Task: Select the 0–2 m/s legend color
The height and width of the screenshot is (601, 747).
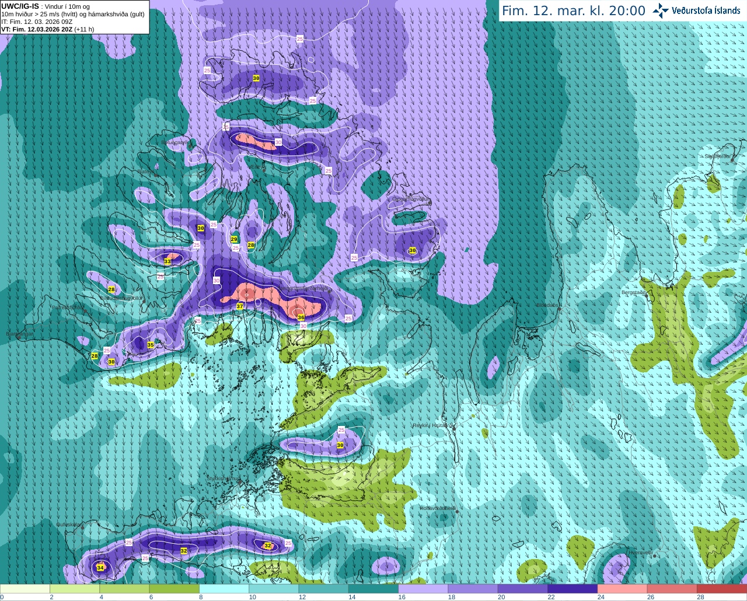Action: 25,589
